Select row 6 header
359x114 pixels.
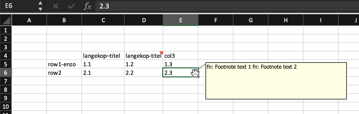(x=6, y=73)
